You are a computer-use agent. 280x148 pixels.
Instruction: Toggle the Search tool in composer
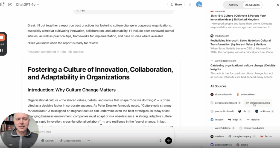pos(47,141)
